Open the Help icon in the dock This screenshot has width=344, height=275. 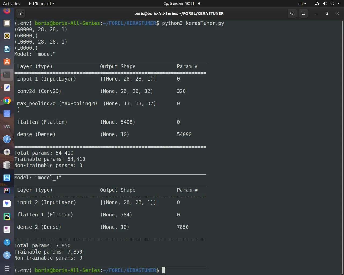click(x=7, y=242)
